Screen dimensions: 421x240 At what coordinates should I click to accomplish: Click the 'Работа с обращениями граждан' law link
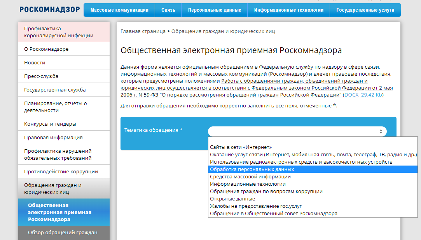[x=294, y=81]
